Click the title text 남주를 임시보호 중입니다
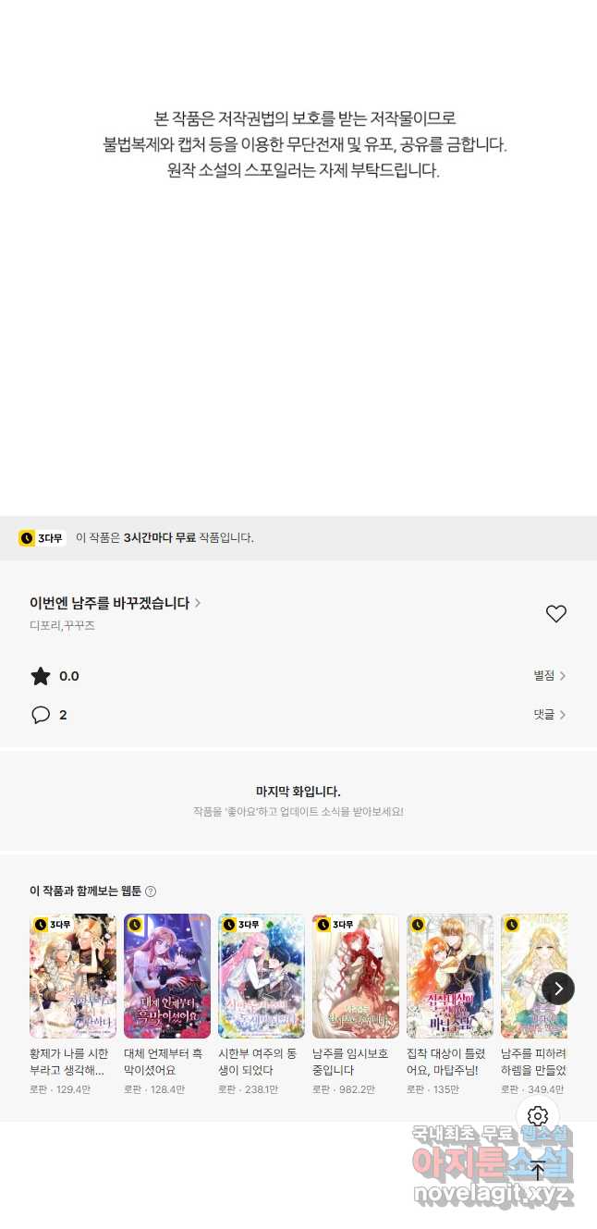Viewport: 597px width, 1229px height. (350, 1062)
